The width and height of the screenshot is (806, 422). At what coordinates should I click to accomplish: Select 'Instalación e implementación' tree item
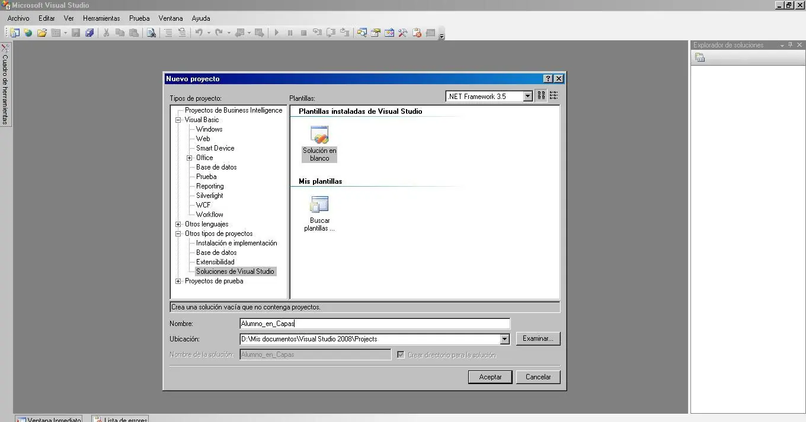click(x=236, y=243)
